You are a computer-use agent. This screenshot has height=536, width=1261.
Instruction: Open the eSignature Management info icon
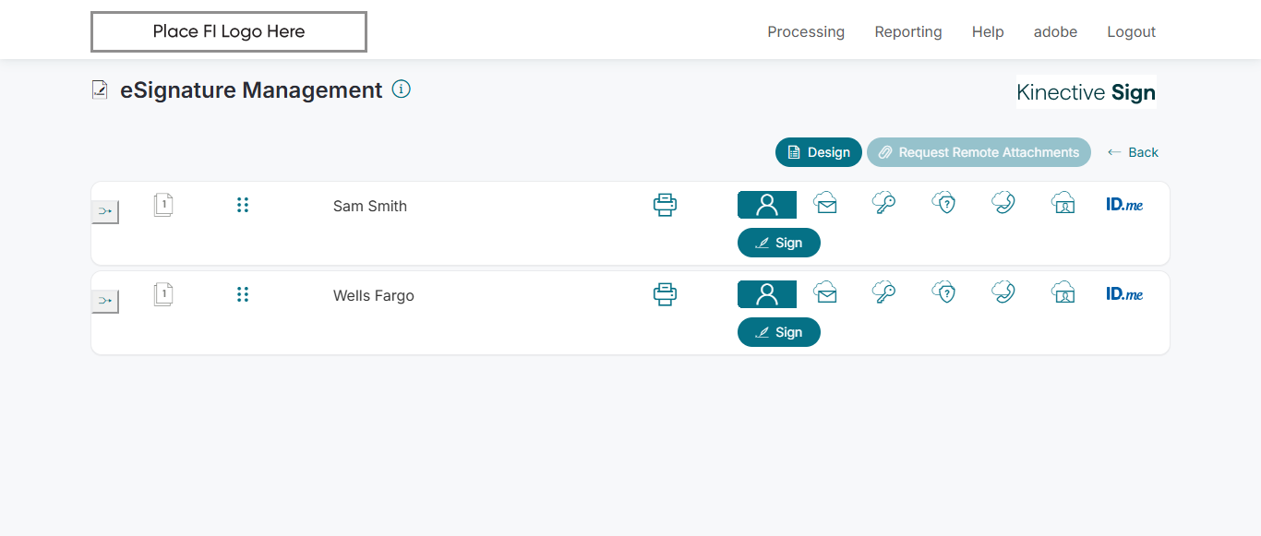point(401,89)
